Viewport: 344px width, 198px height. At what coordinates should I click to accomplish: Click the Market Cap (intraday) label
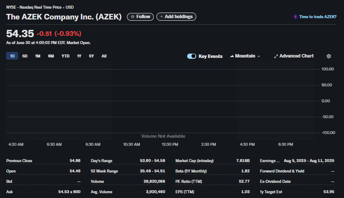coord(195,161)
